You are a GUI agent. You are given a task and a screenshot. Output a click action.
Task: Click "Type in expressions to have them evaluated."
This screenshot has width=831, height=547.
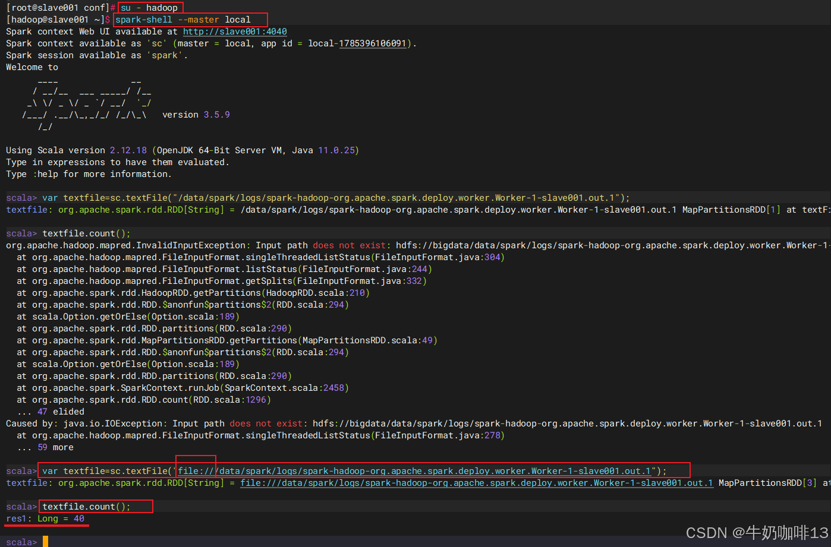(x=118, y=162)
